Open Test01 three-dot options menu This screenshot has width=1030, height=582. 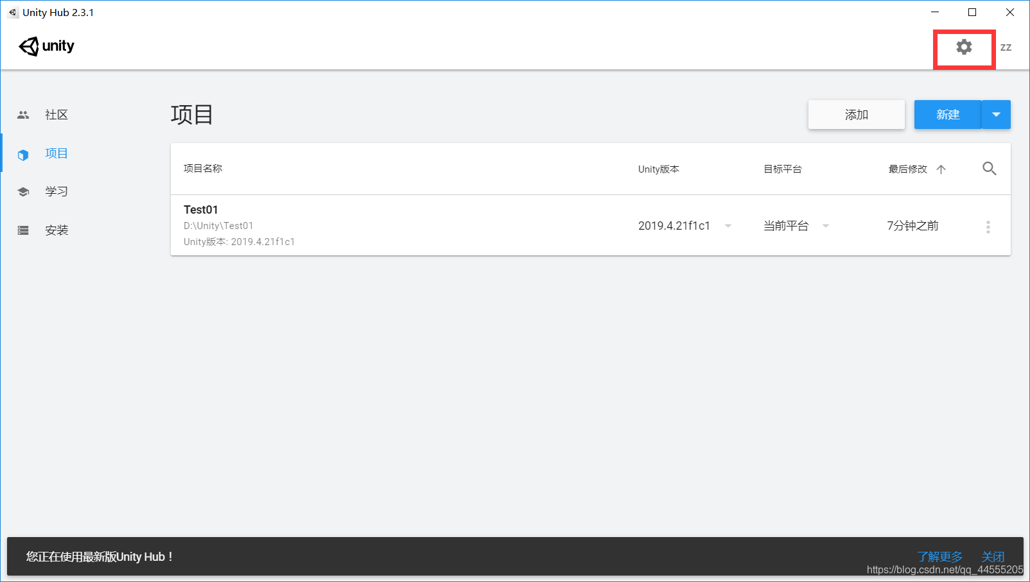pos(988,227)
